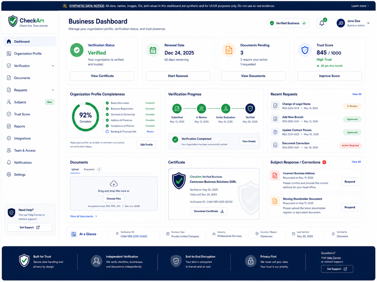Screen dimensions: 377x282
Task: Click the Compliance & Policies green check mark
Action: (x=107, y=126)
